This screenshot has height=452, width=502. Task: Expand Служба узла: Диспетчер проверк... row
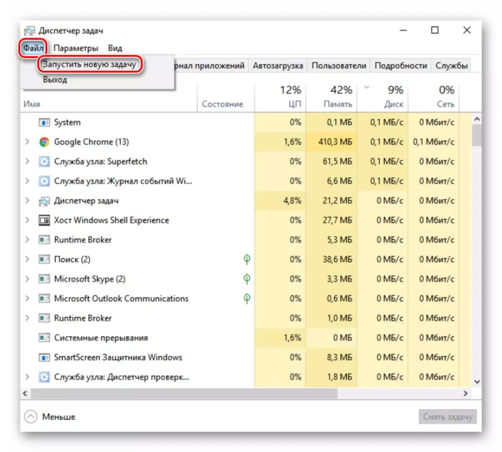pos(28,377)
